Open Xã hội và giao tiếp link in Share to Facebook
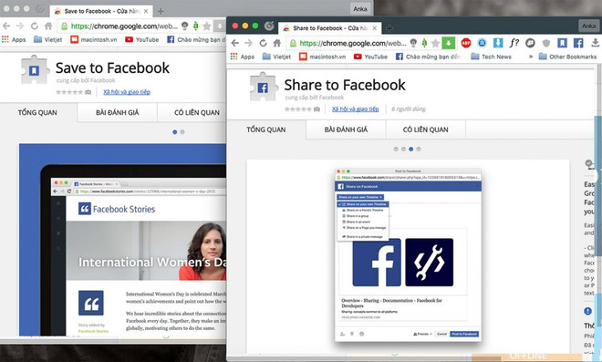The image size is (602, 362). tap(355, 109)
